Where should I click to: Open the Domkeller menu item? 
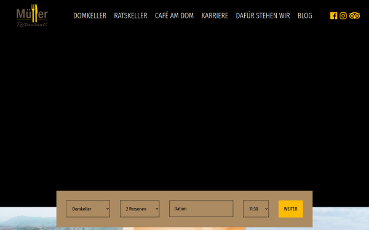90,16
